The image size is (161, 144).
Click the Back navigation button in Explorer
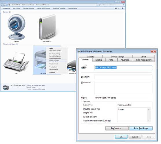2,5
